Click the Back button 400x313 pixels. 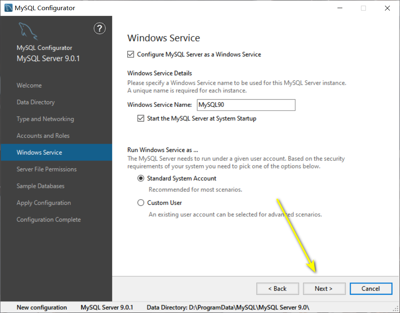pyautogui.click(x=277, y=289)
